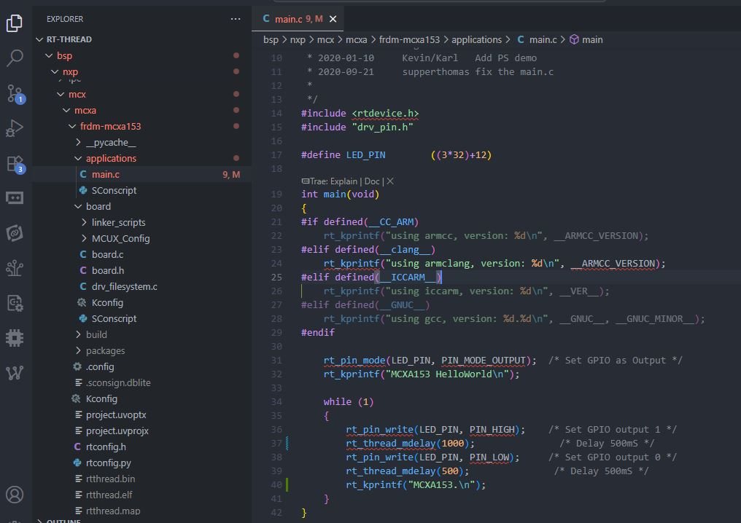This screenshot has height=523, width=741.
Task: Click the chip-shaped icon in activity bar
Action: click(x=15, y=337)
